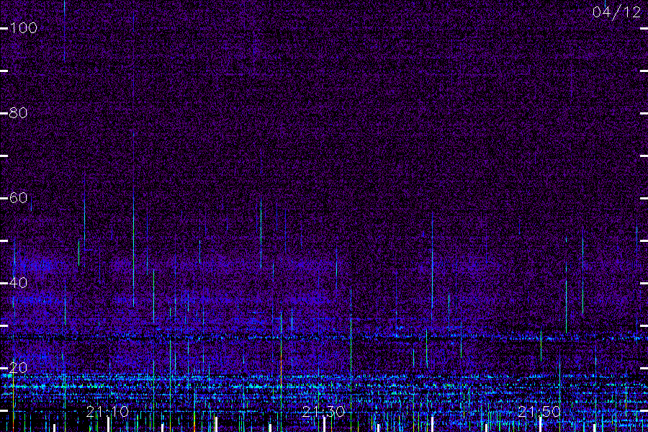The image size is (648, 432).
Task: Click the 04/12 date label
Action: tap(616, 12)
